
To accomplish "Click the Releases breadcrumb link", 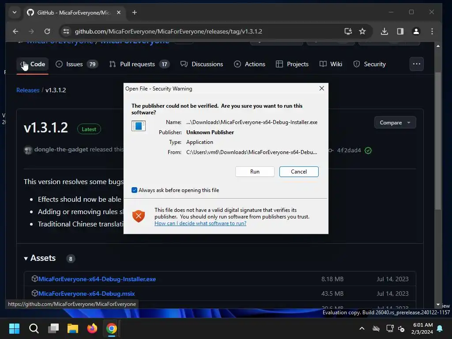I will [x=28, y=90].
